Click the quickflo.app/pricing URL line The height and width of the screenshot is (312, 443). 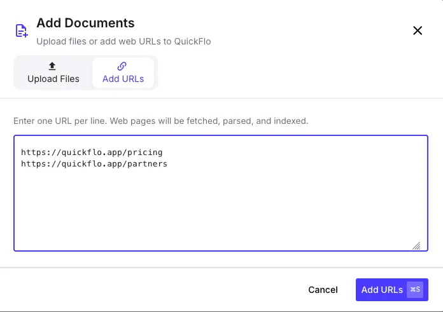(x=92, y=153)
